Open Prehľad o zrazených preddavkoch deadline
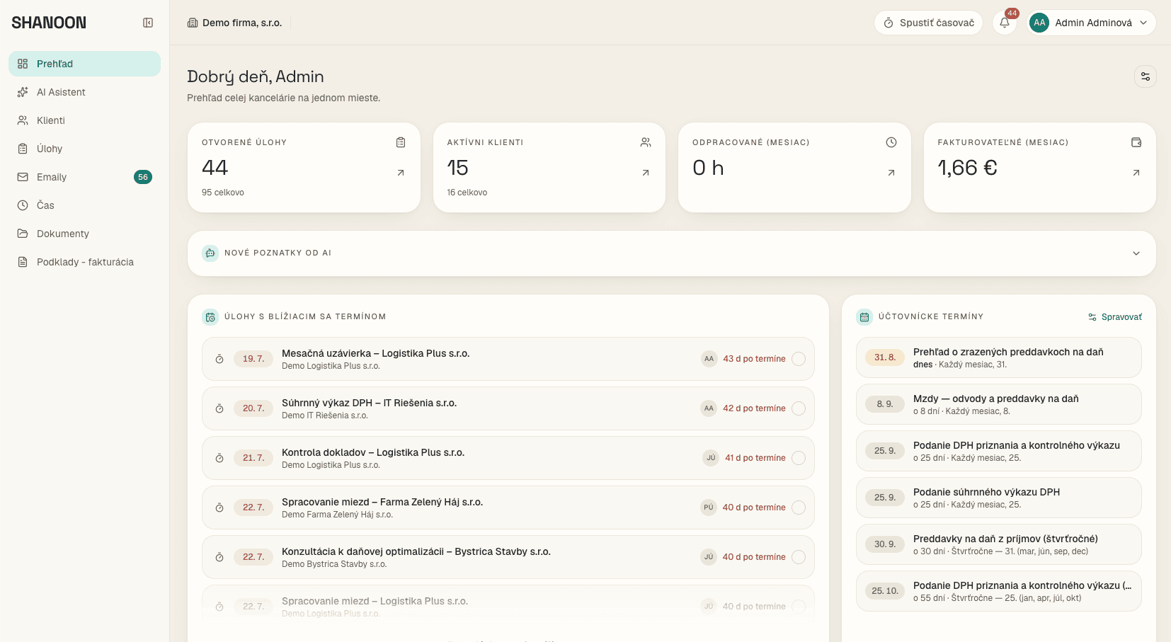Viewport: 1171px width, 642px height. click(x=998, y=357)
